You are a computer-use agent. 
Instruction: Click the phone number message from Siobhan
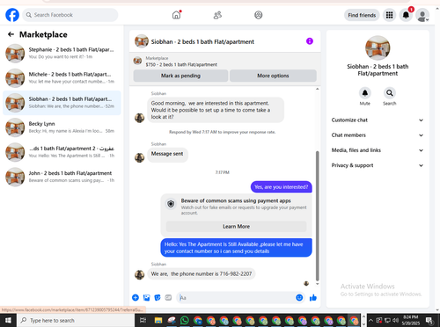pos(202,274)
